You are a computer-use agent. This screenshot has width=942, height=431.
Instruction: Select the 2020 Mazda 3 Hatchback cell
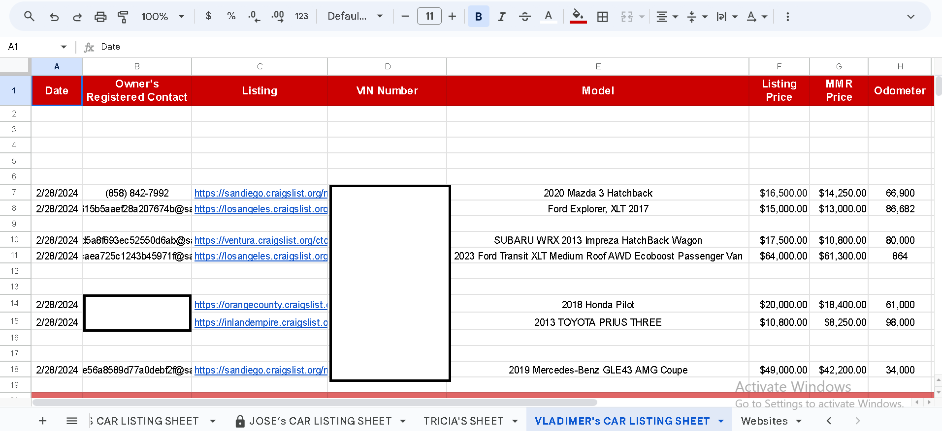pos(598,193)
